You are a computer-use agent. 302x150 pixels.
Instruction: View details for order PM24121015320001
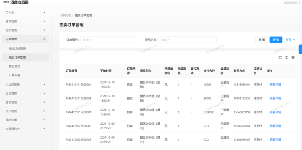tap(275, 84)
